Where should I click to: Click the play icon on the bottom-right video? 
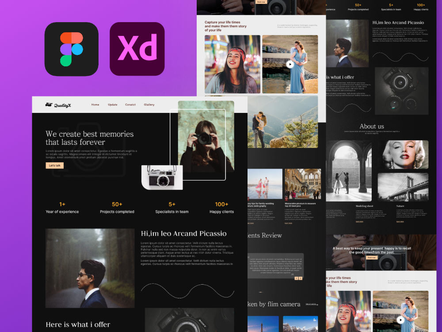click(401, 319)
